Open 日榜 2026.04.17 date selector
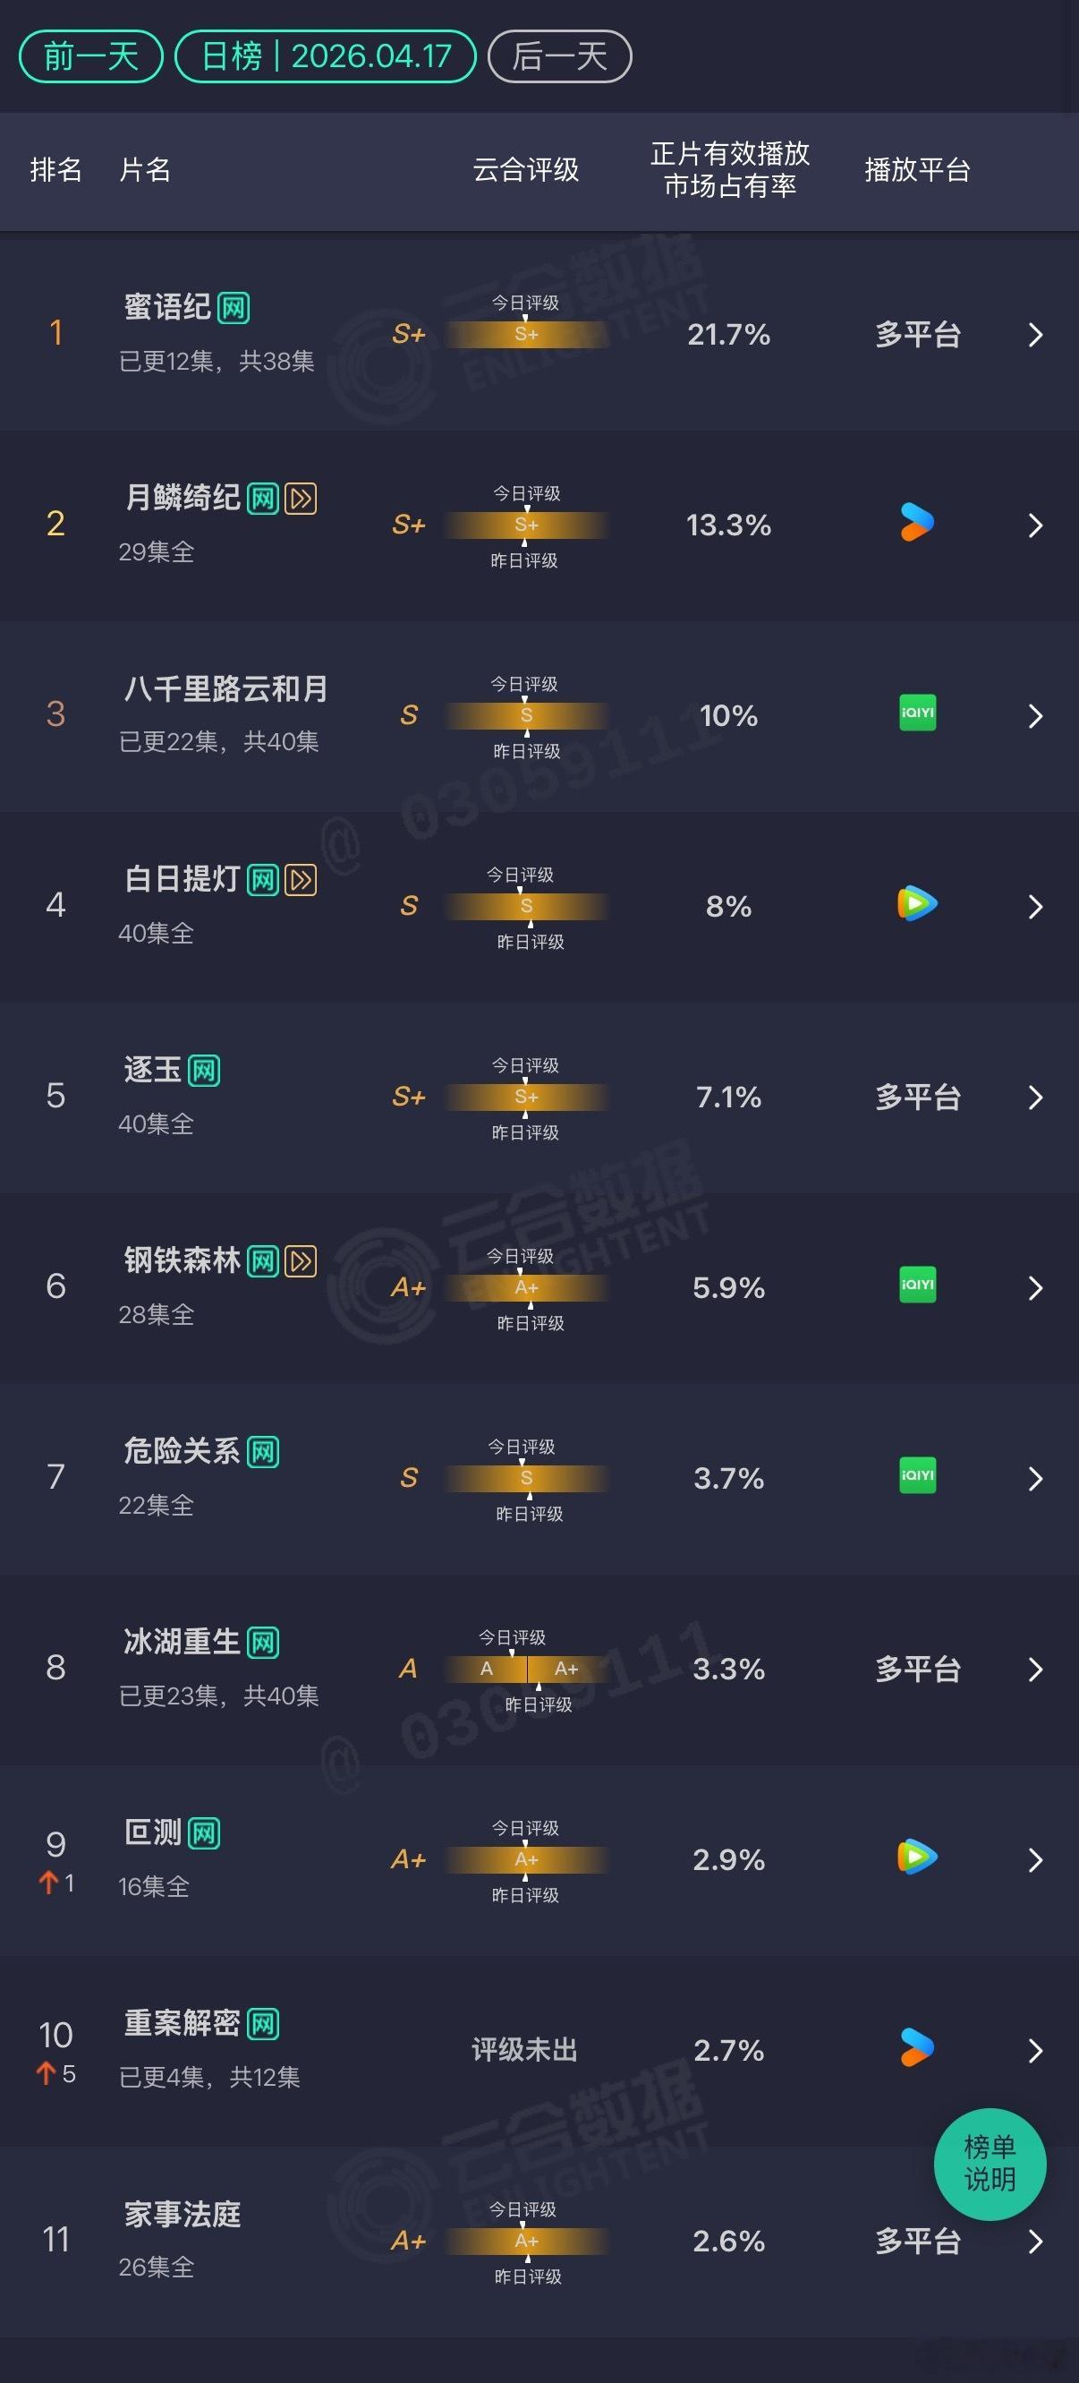Viewport: 1079px width, 2383px height. [x=326, y=56]
